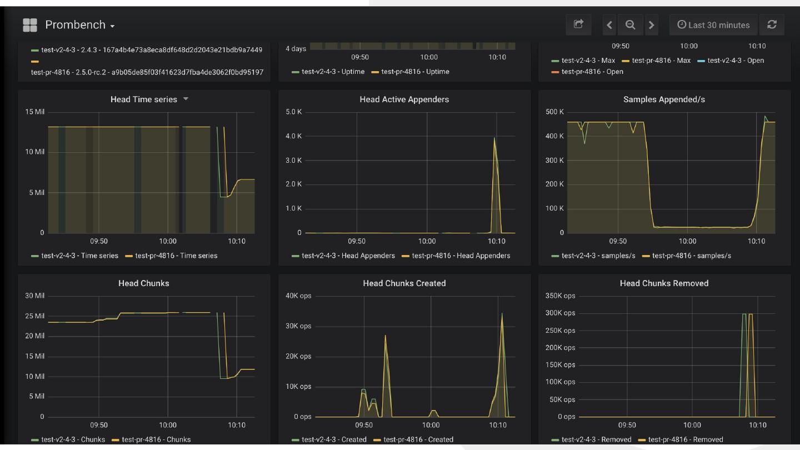The image size is (800, 450).
Task: Share the dashboard via share icon
Action: (578, 25)
